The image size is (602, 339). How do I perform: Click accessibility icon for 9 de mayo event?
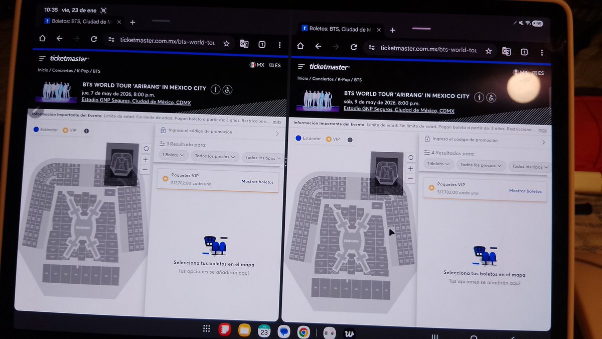coord(492,98)
